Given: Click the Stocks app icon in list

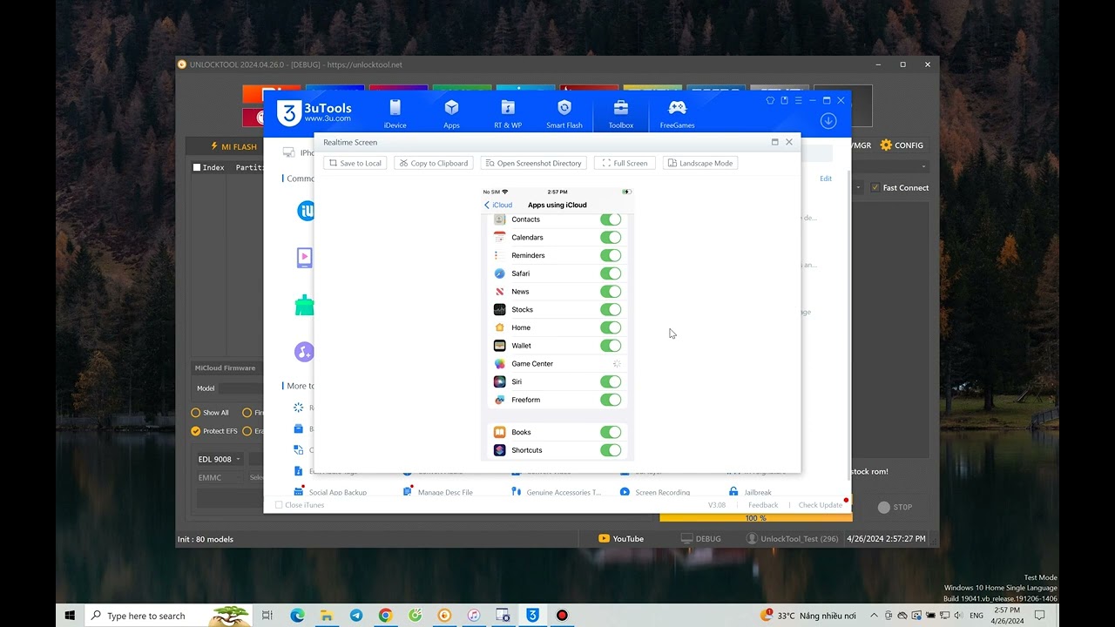Looking at the screenshot, I should tap(500, 309).
